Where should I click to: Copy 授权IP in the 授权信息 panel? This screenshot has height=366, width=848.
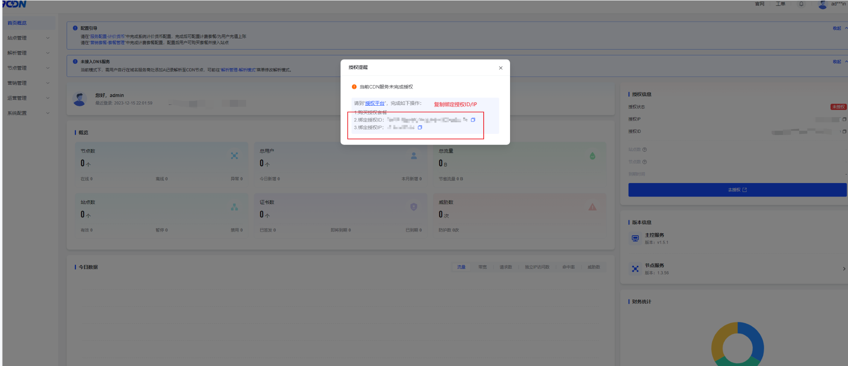tap(844, 120)
